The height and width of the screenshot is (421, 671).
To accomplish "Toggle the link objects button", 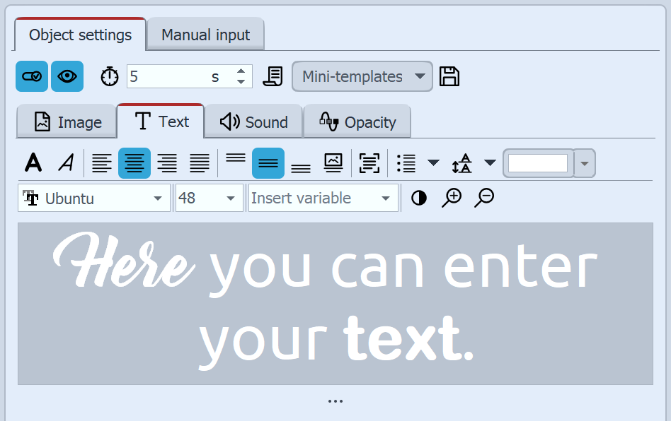I will click(x=31, y=76).
